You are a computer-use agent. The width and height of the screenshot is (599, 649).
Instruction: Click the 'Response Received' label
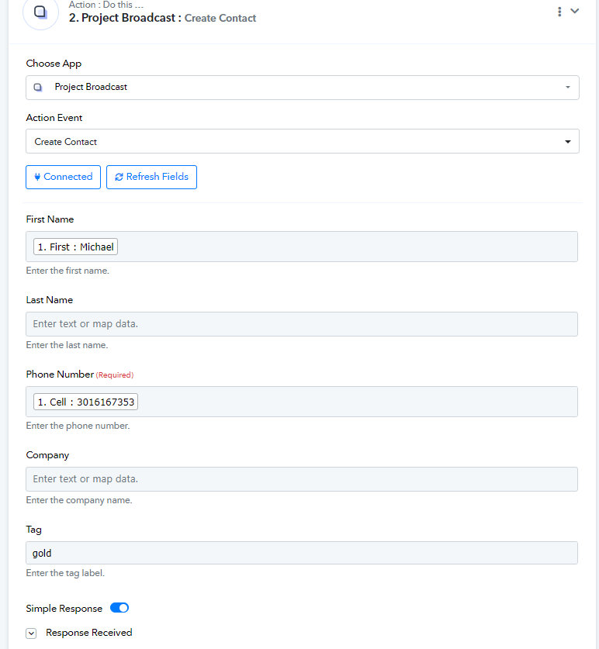[x=89, y=633]
